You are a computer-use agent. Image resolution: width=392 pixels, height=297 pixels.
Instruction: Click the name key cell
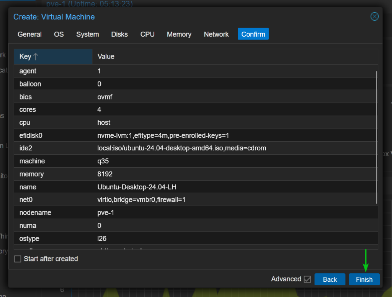[28, 187]
